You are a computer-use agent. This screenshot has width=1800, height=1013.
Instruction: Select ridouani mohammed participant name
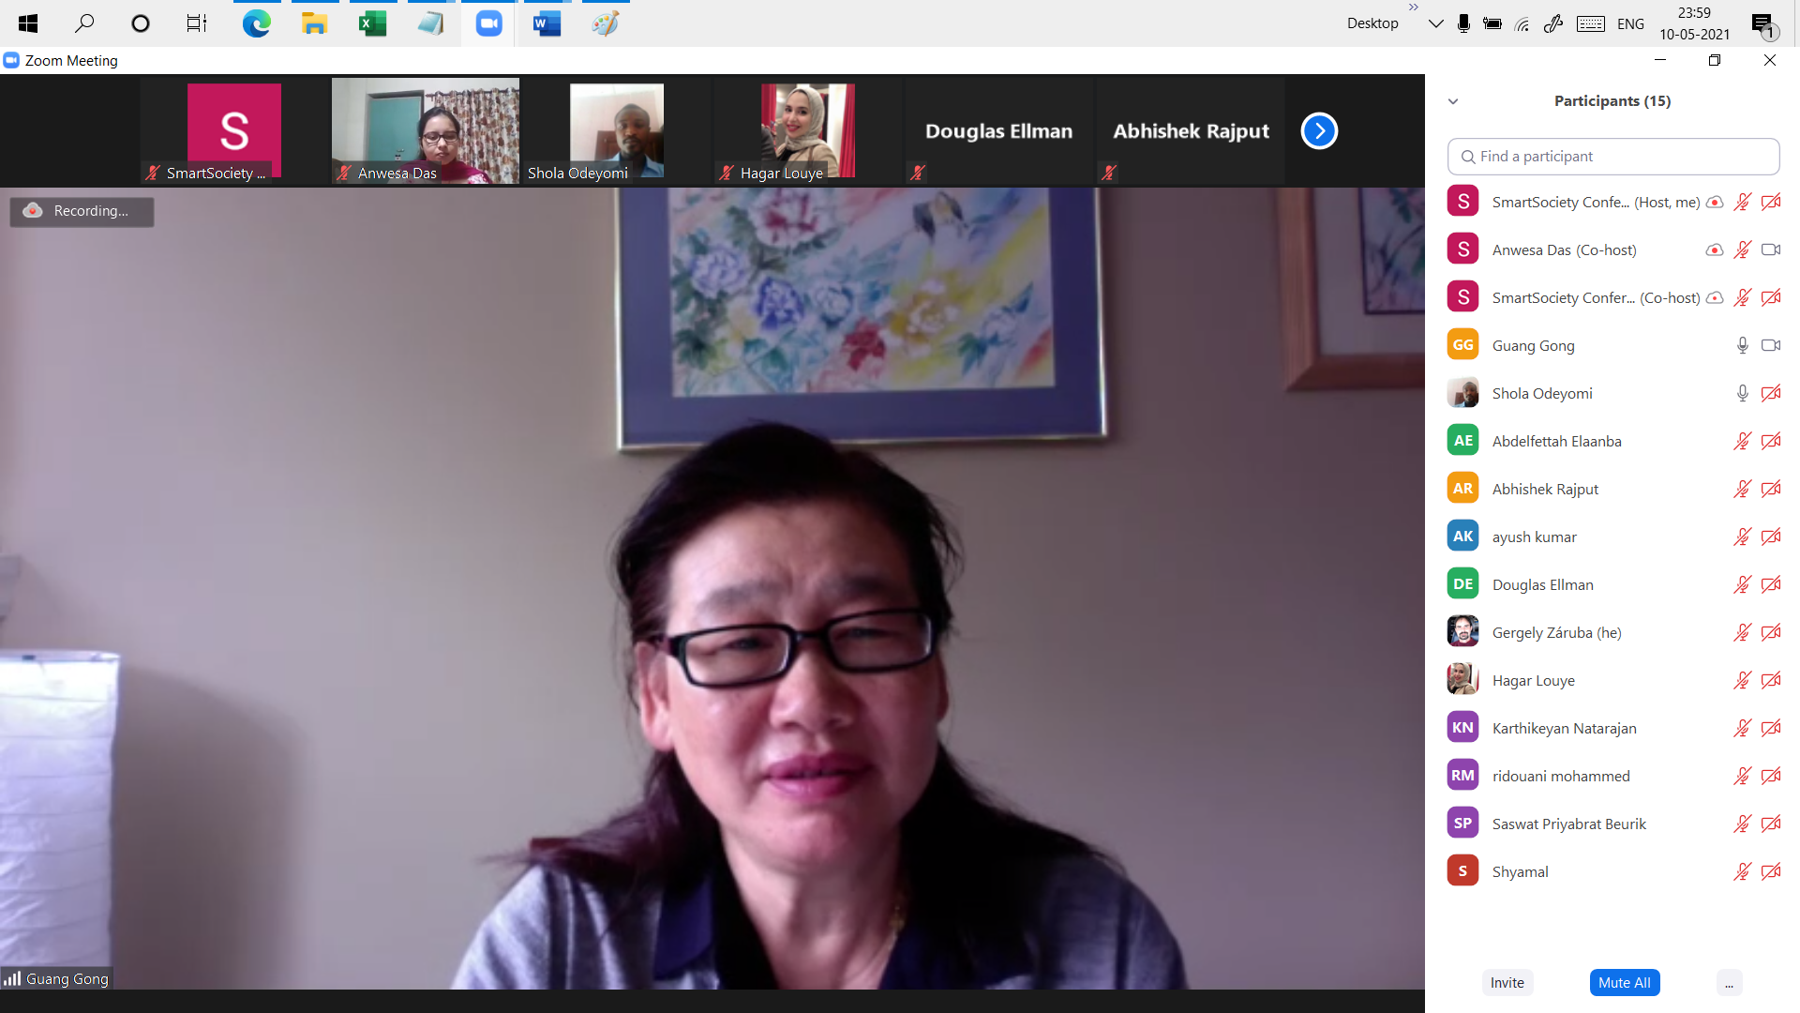click(x=1561, y=776)
